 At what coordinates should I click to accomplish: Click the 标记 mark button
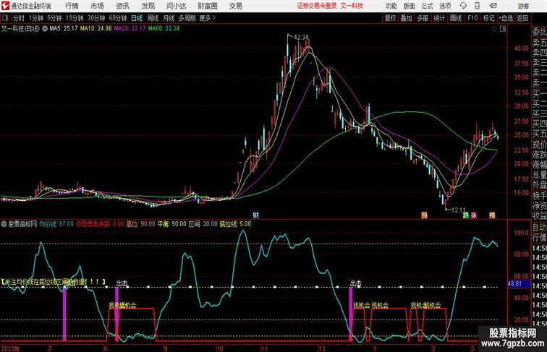click(488, 18)
